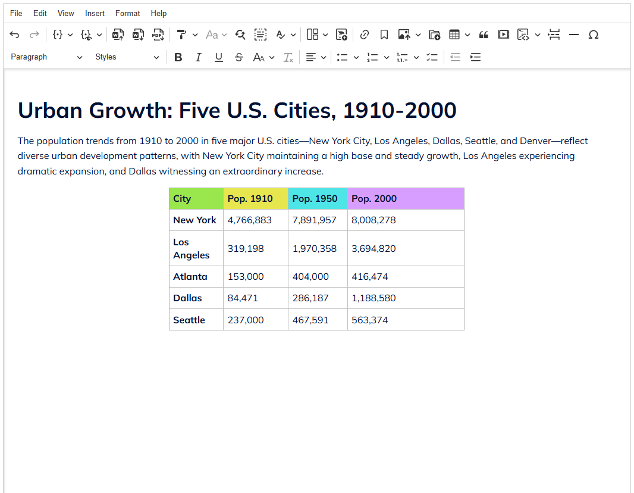Click the undo arrow
634x493 pixels.
(x=15, y=35)
